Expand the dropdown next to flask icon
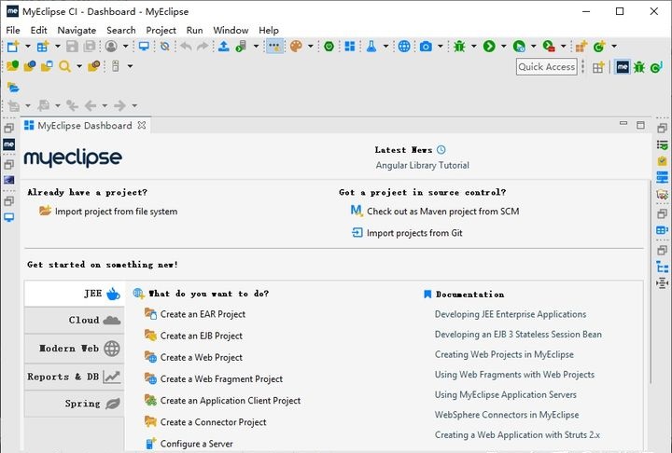The height and width of the screenshot is (453, 672). coord(385,47)
